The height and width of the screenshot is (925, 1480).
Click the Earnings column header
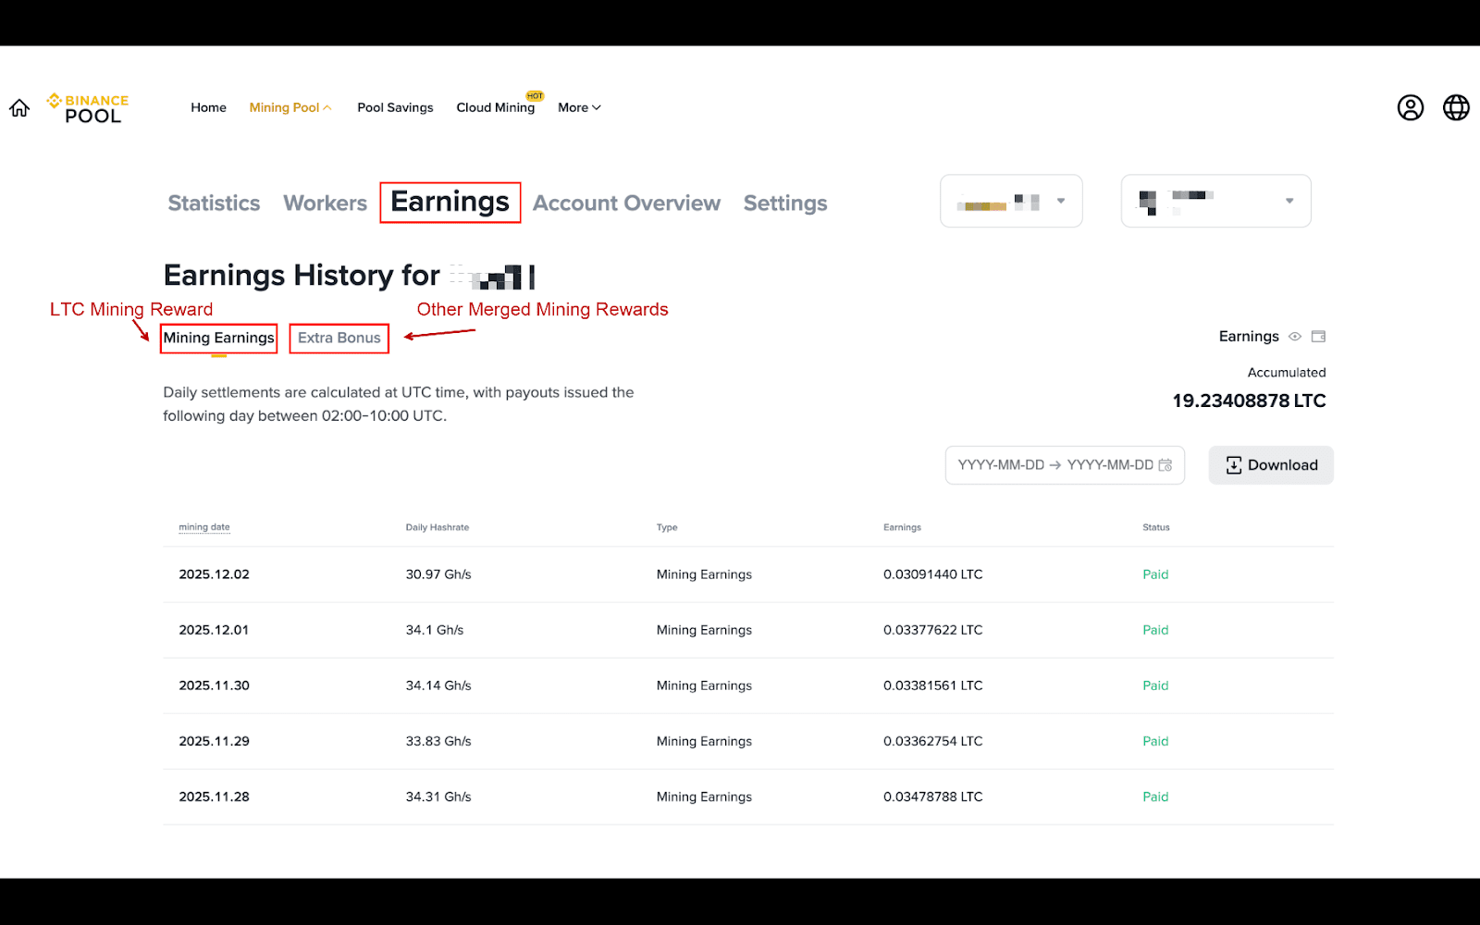[902, 527]
